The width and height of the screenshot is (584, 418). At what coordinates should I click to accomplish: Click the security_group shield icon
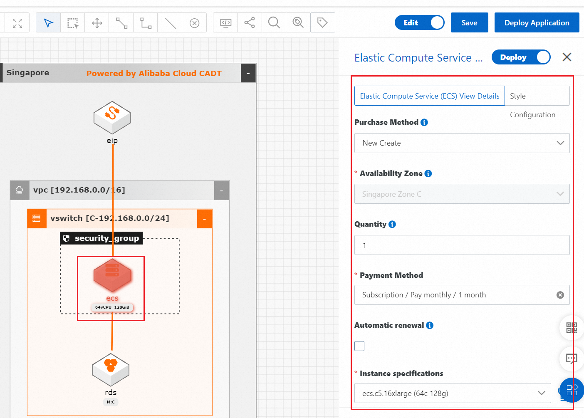tap(66, 238)
